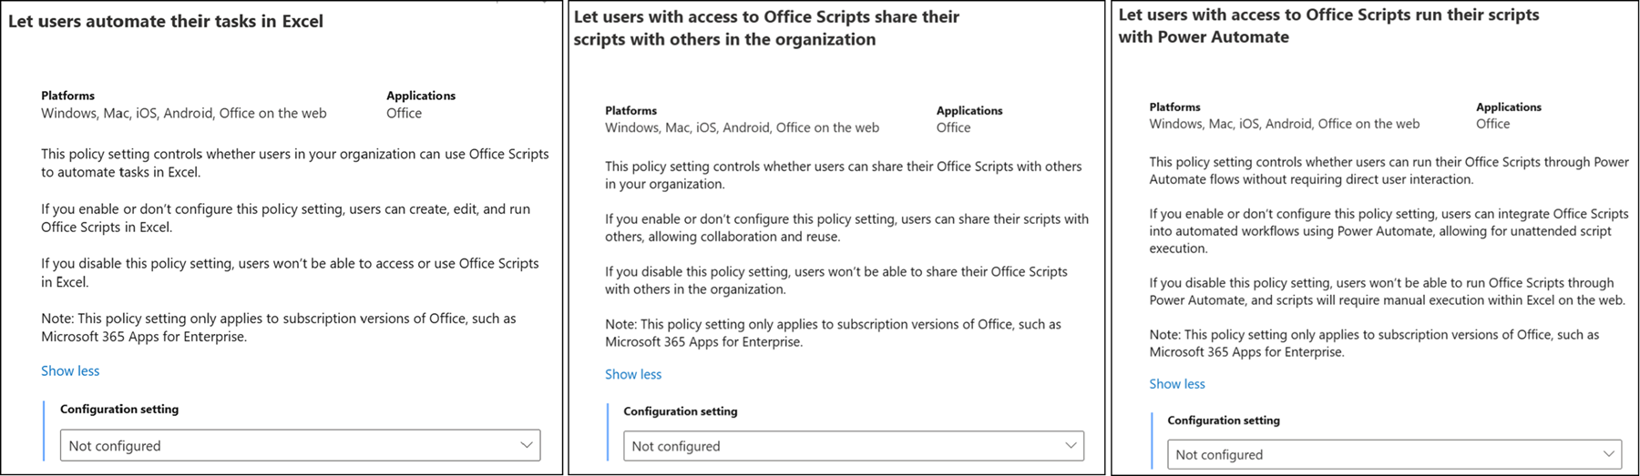Viewport: 1640px width, 476px height.
Task: Hide the Power Automate policy details via Show less
Action: (x=1176, y=384)
